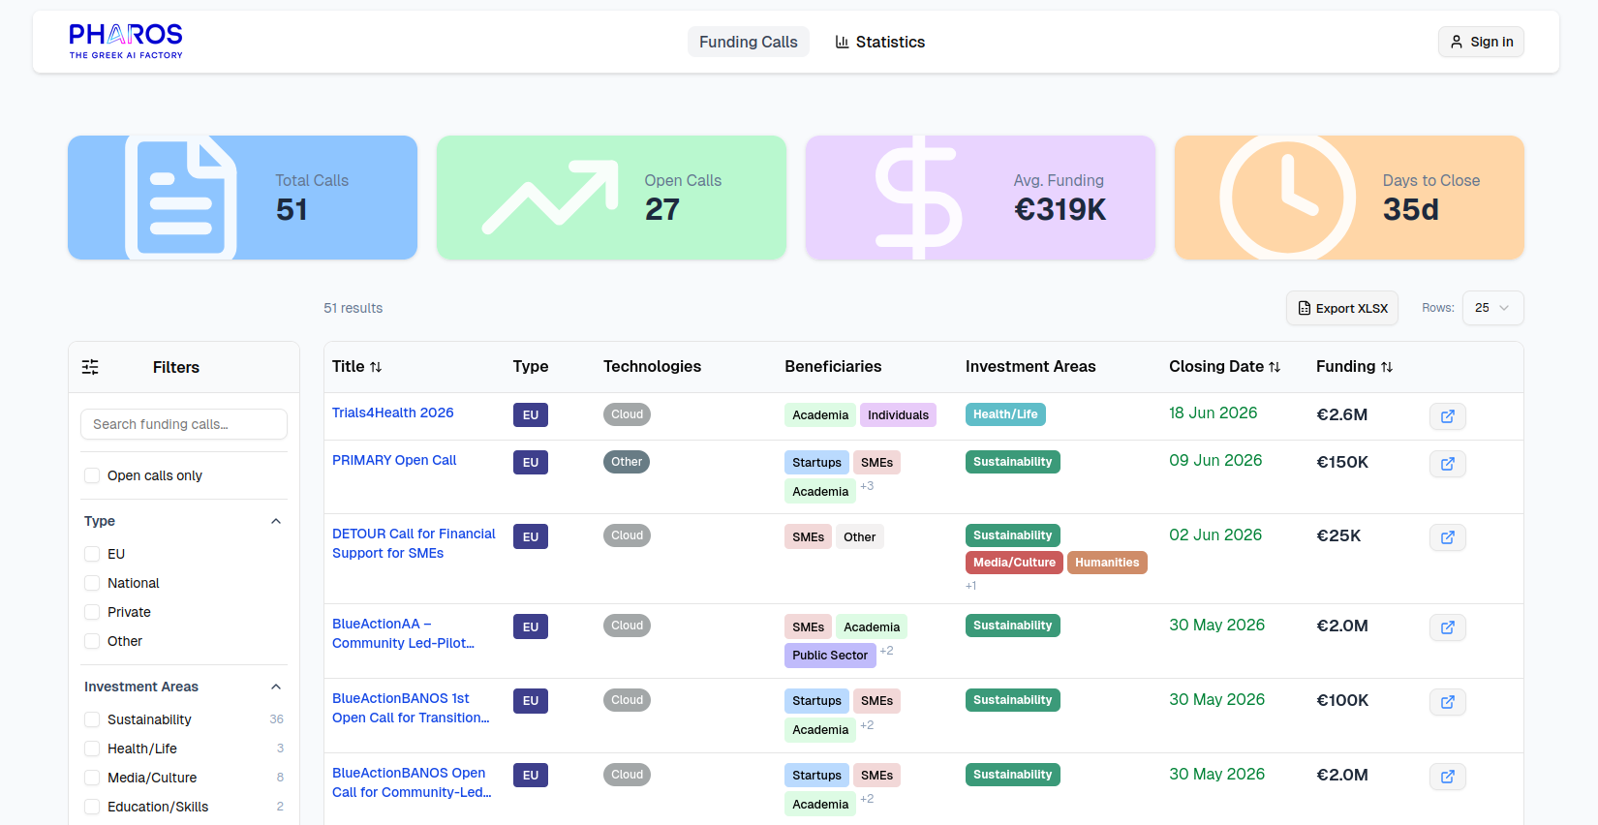
Task: Click the 51 results text
Action: pos(353,308)
